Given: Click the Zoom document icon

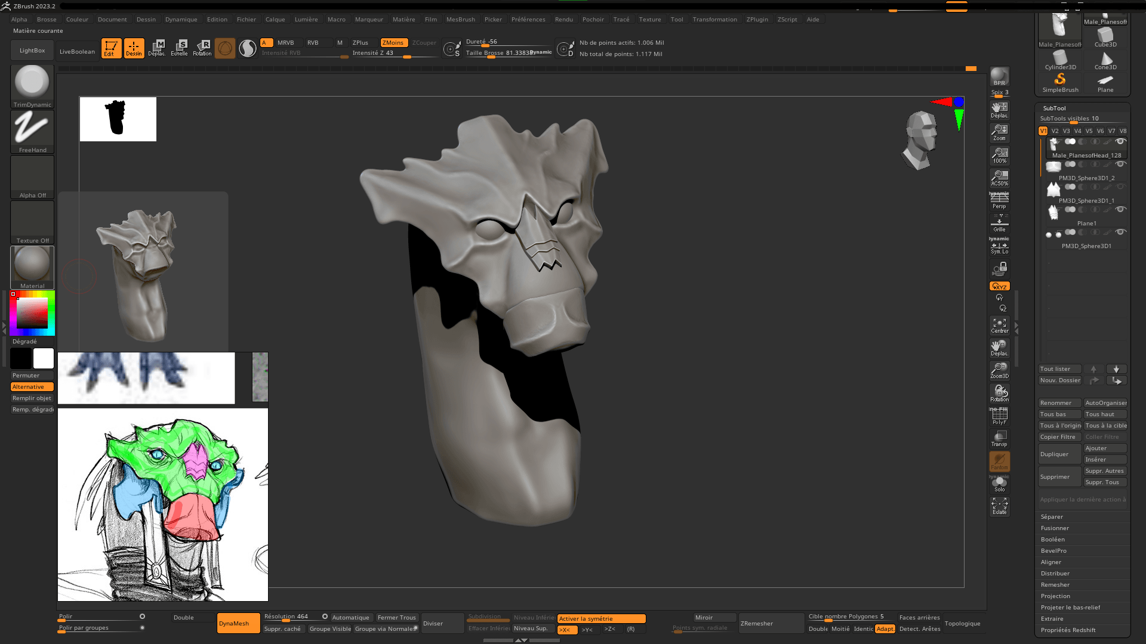Looking at the screenshot, I should [1000, 132].
